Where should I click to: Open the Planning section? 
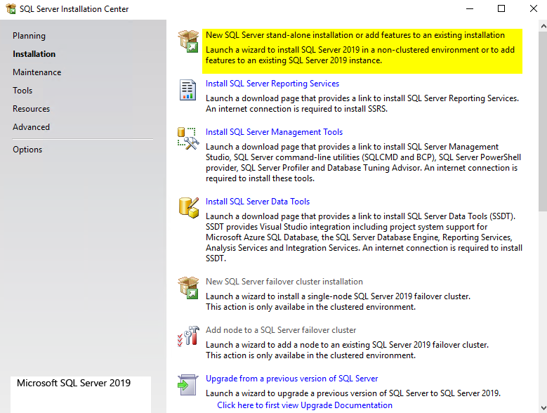click(x=29, y=36)
